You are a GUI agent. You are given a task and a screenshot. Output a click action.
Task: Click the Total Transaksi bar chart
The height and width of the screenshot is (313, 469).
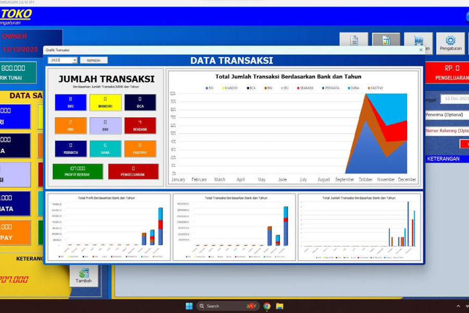234,227
